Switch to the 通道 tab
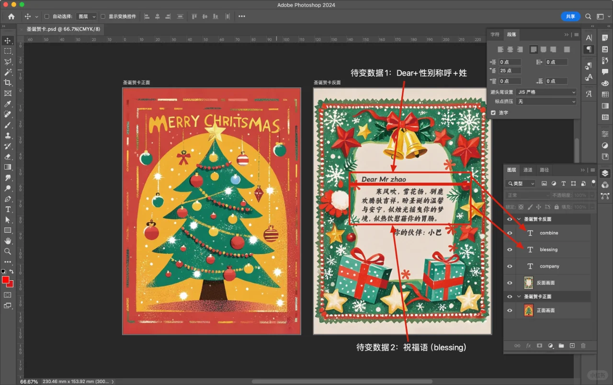Viewport: 613px width, 385px height. pos(528,170)
